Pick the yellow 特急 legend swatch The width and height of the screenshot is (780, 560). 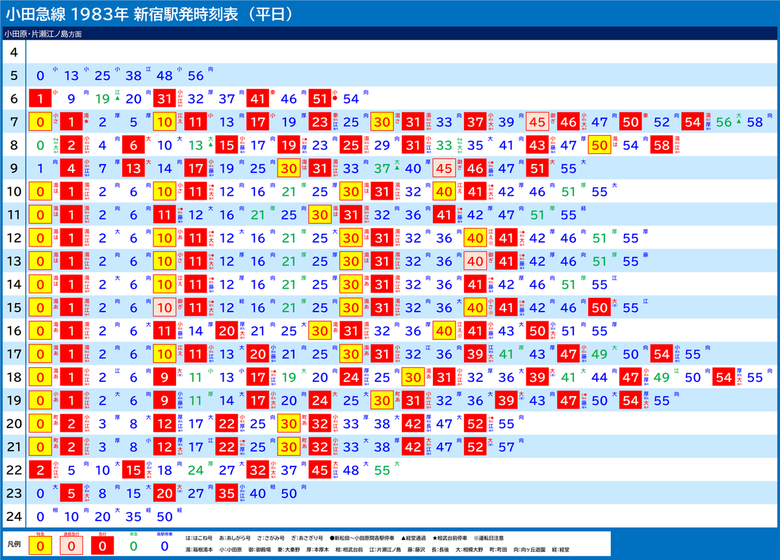pos(40,545)
